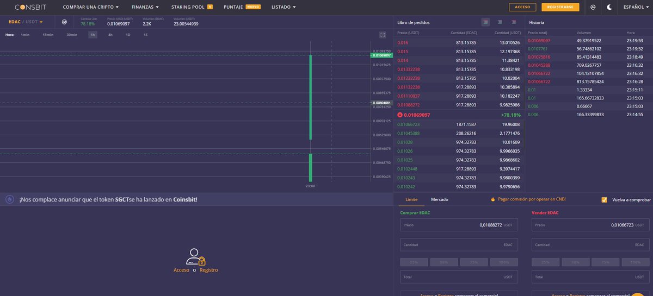This screenshot has height=296, width=653.
Task: Click the Precio field under Comprar EDAC
Action: [x=459, y=225]
